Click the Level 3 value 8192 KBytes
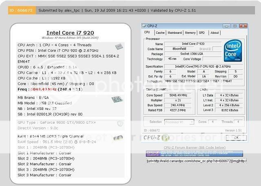Image resolution: width=261 pixels, height=186 pixels. point(229,110)
